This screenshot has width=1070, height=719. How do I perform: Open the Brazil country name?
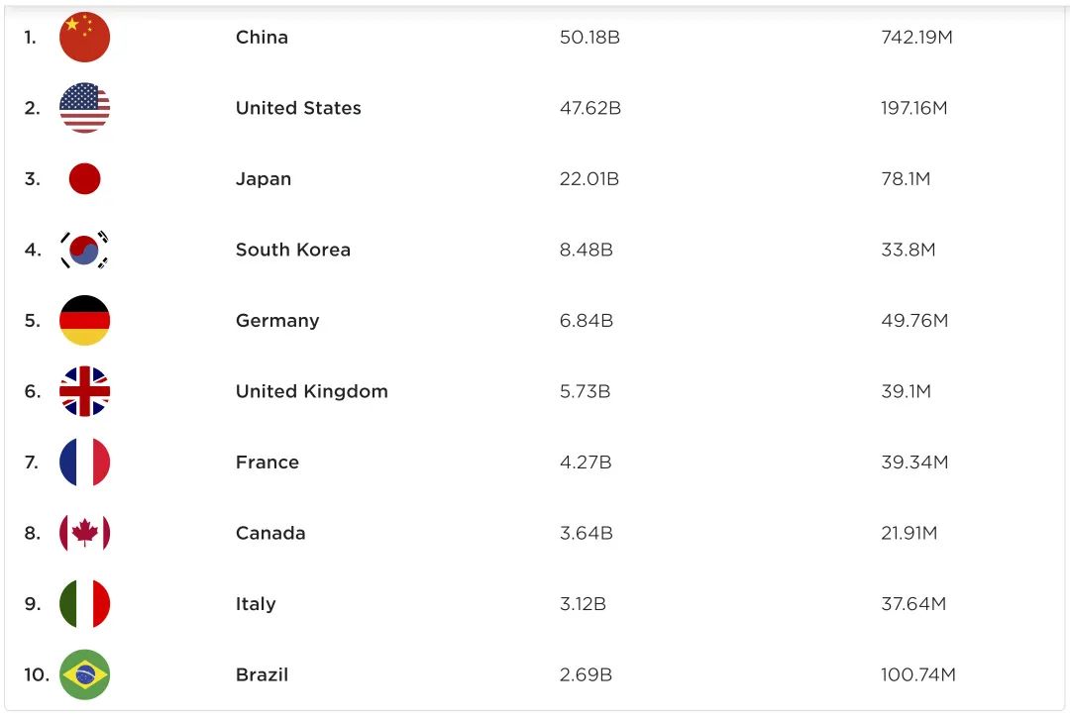pyautogui.click(x=262, y=674)
